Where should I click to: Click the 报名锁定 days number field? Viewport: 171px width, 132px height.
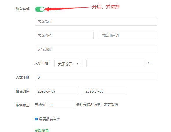coord(61,105)
